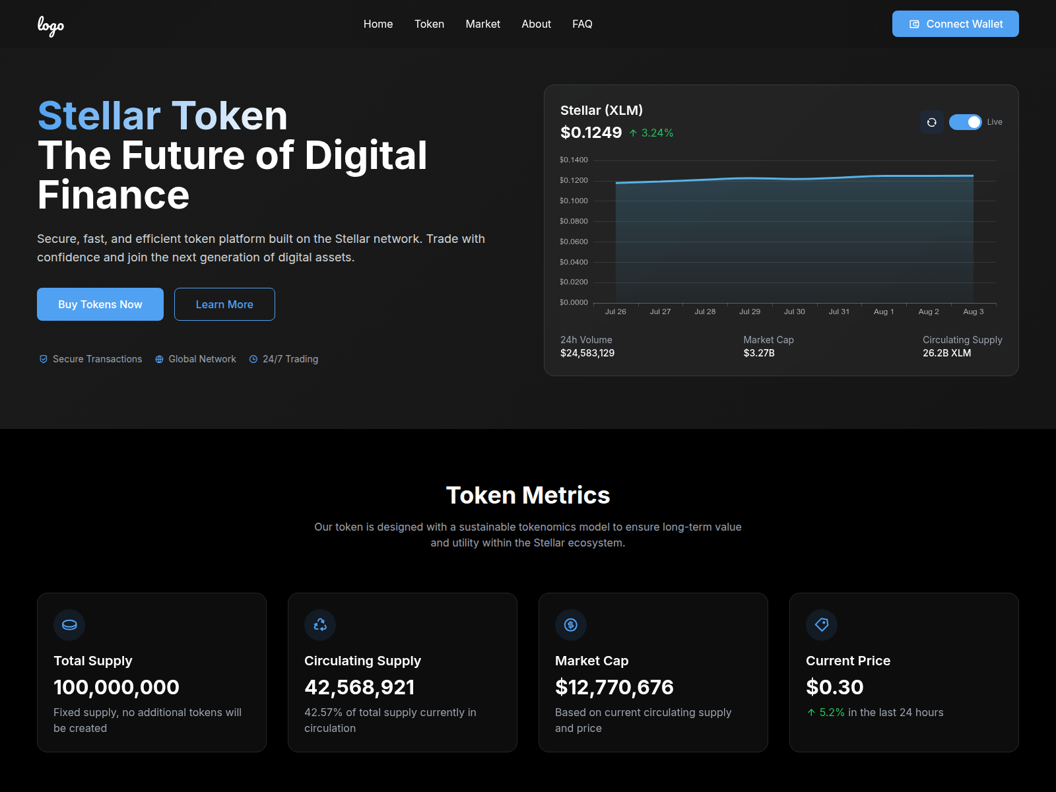Click the $0.0600 y-axis label
This screenshot has width=1056, height=792.
pos(574,242)
